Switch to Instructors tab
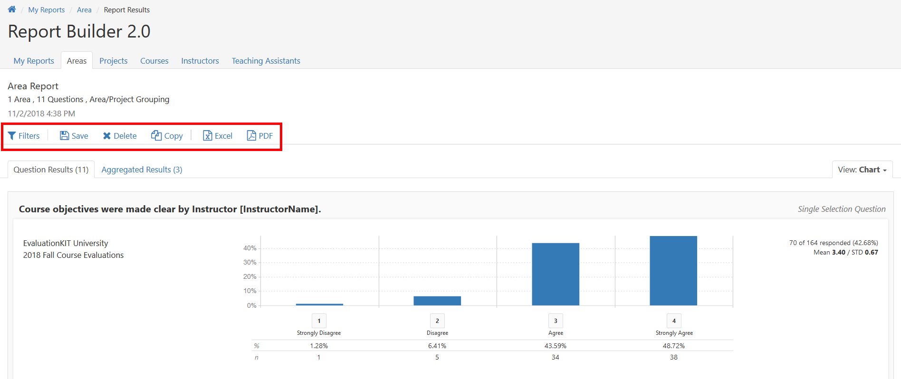This screenshot has width=901, height=379. click(x=200, y=61)
